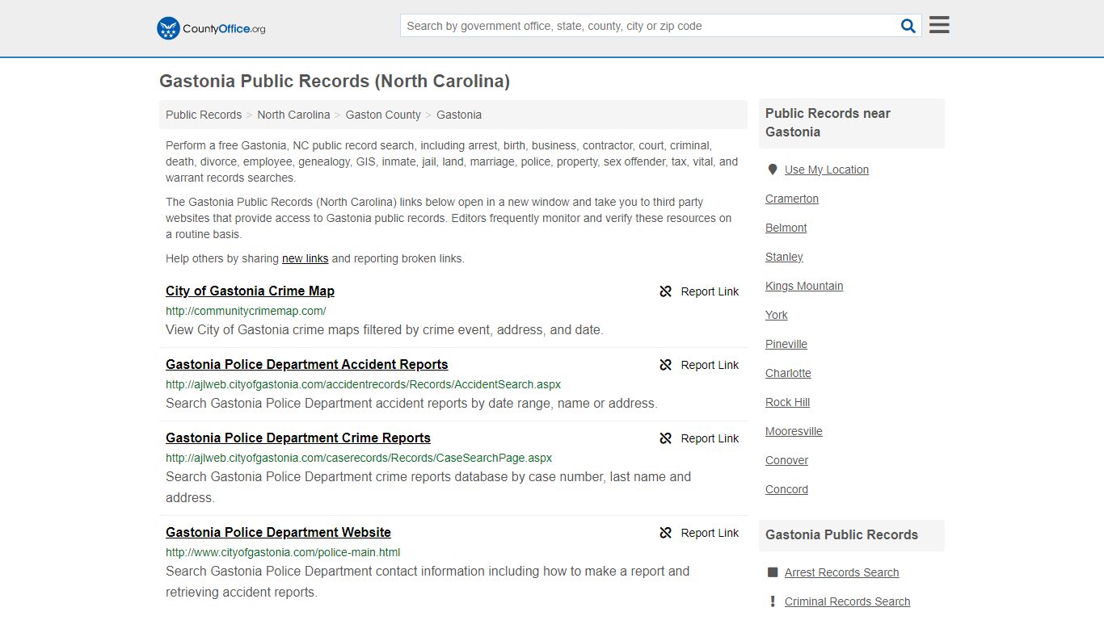1104x620 pixels.
Task: Click the broken-link icon for Crime Reports
Action: (x=666, y=438)
